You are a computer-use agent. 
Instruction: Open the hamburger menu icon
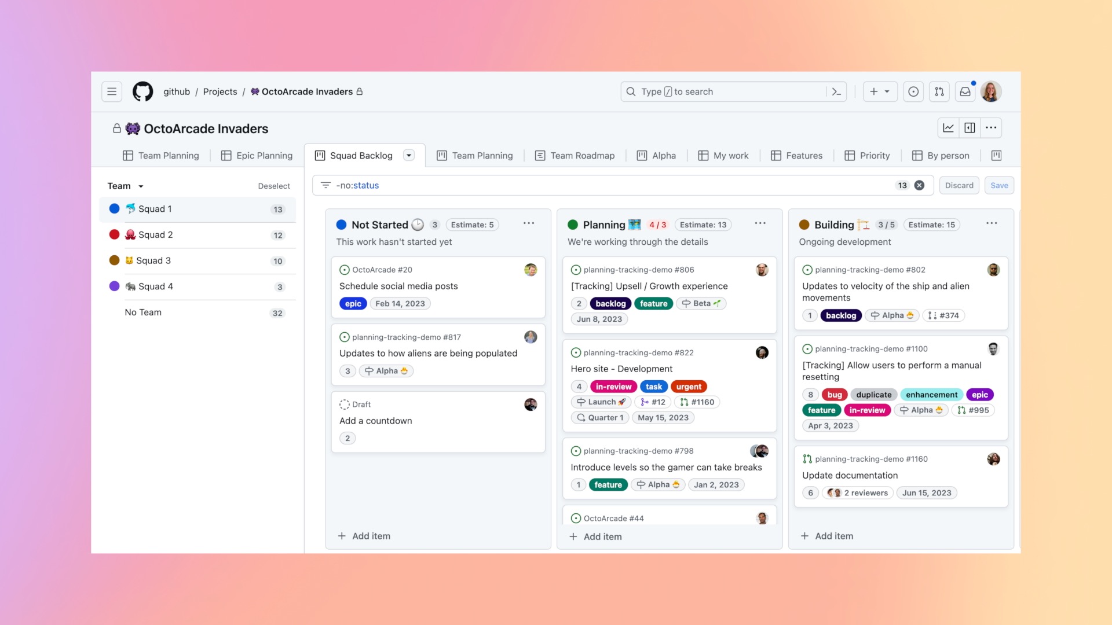point(112,91)
